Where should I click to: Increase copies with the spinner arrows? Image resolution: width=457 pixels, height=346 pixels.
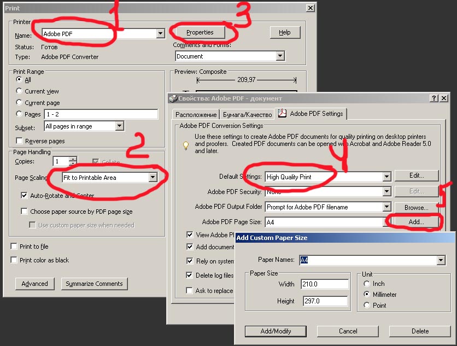point(73,159)
